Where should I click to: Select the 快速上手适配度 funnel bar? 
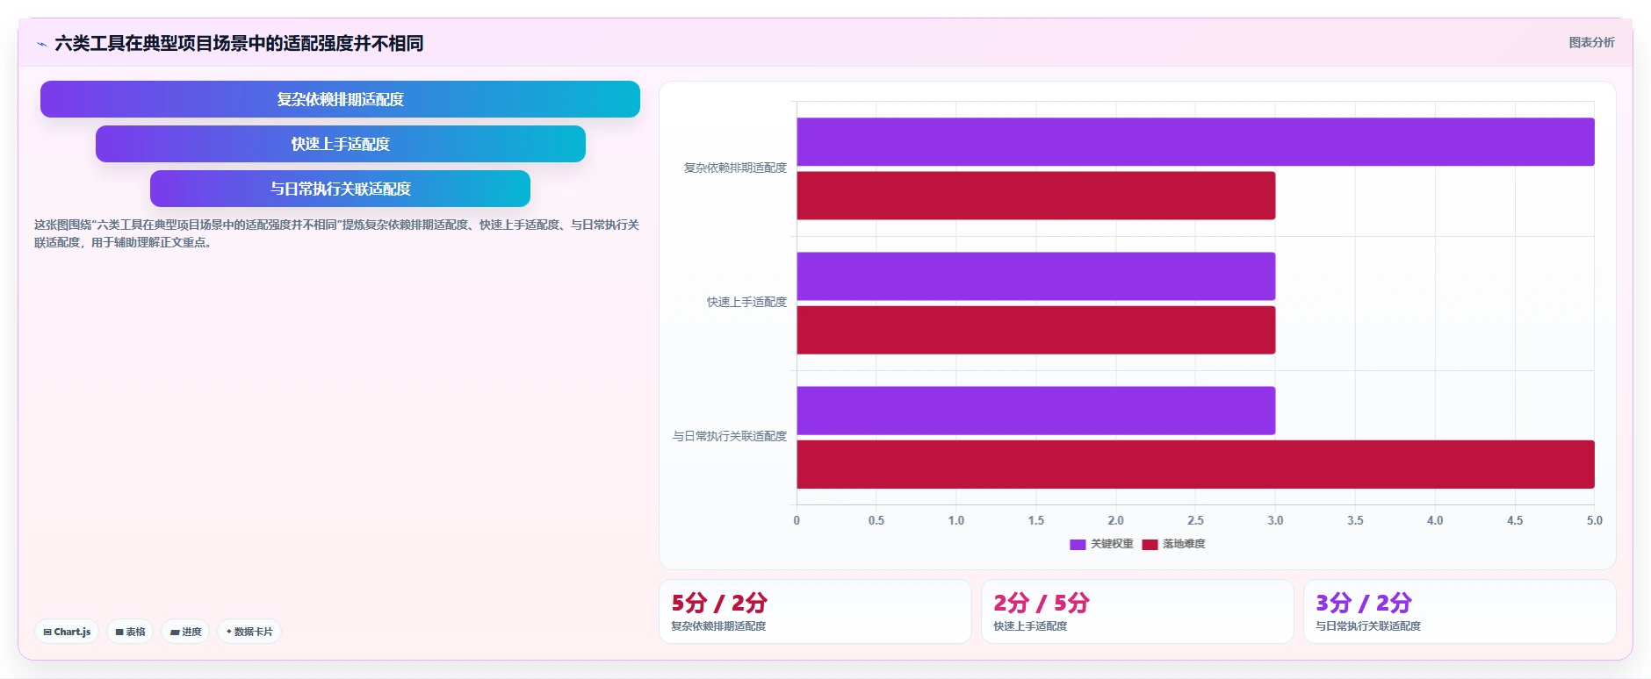tap(340, 144)
